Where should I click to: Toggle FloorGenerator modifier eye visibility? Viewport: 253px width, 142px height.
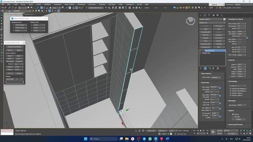tap(201, 51)
